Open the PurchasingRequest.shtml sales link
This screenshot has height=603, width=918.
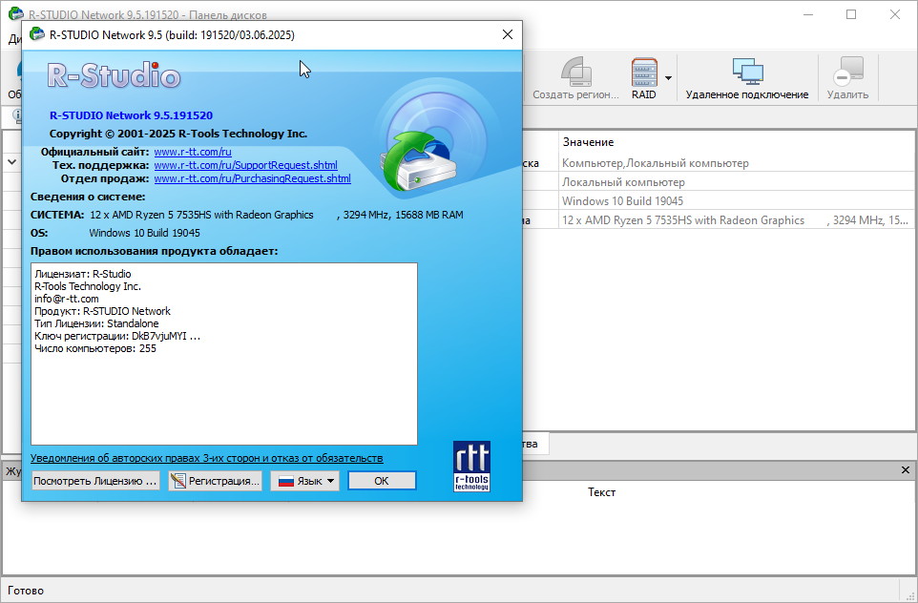(252, 178)
